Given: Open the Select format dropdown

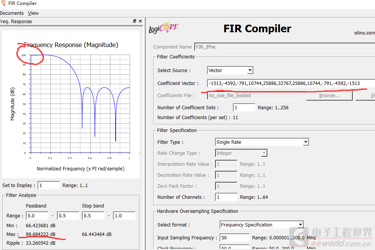Looking at the screenshot, I should click(262, 225).
